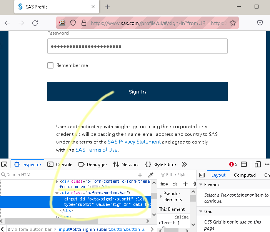Image resolution: width=270 pixels, height=232 pixels.
Task: Expand the o-form-content div node
Action: pyautogui.click(x=57, y=181)
